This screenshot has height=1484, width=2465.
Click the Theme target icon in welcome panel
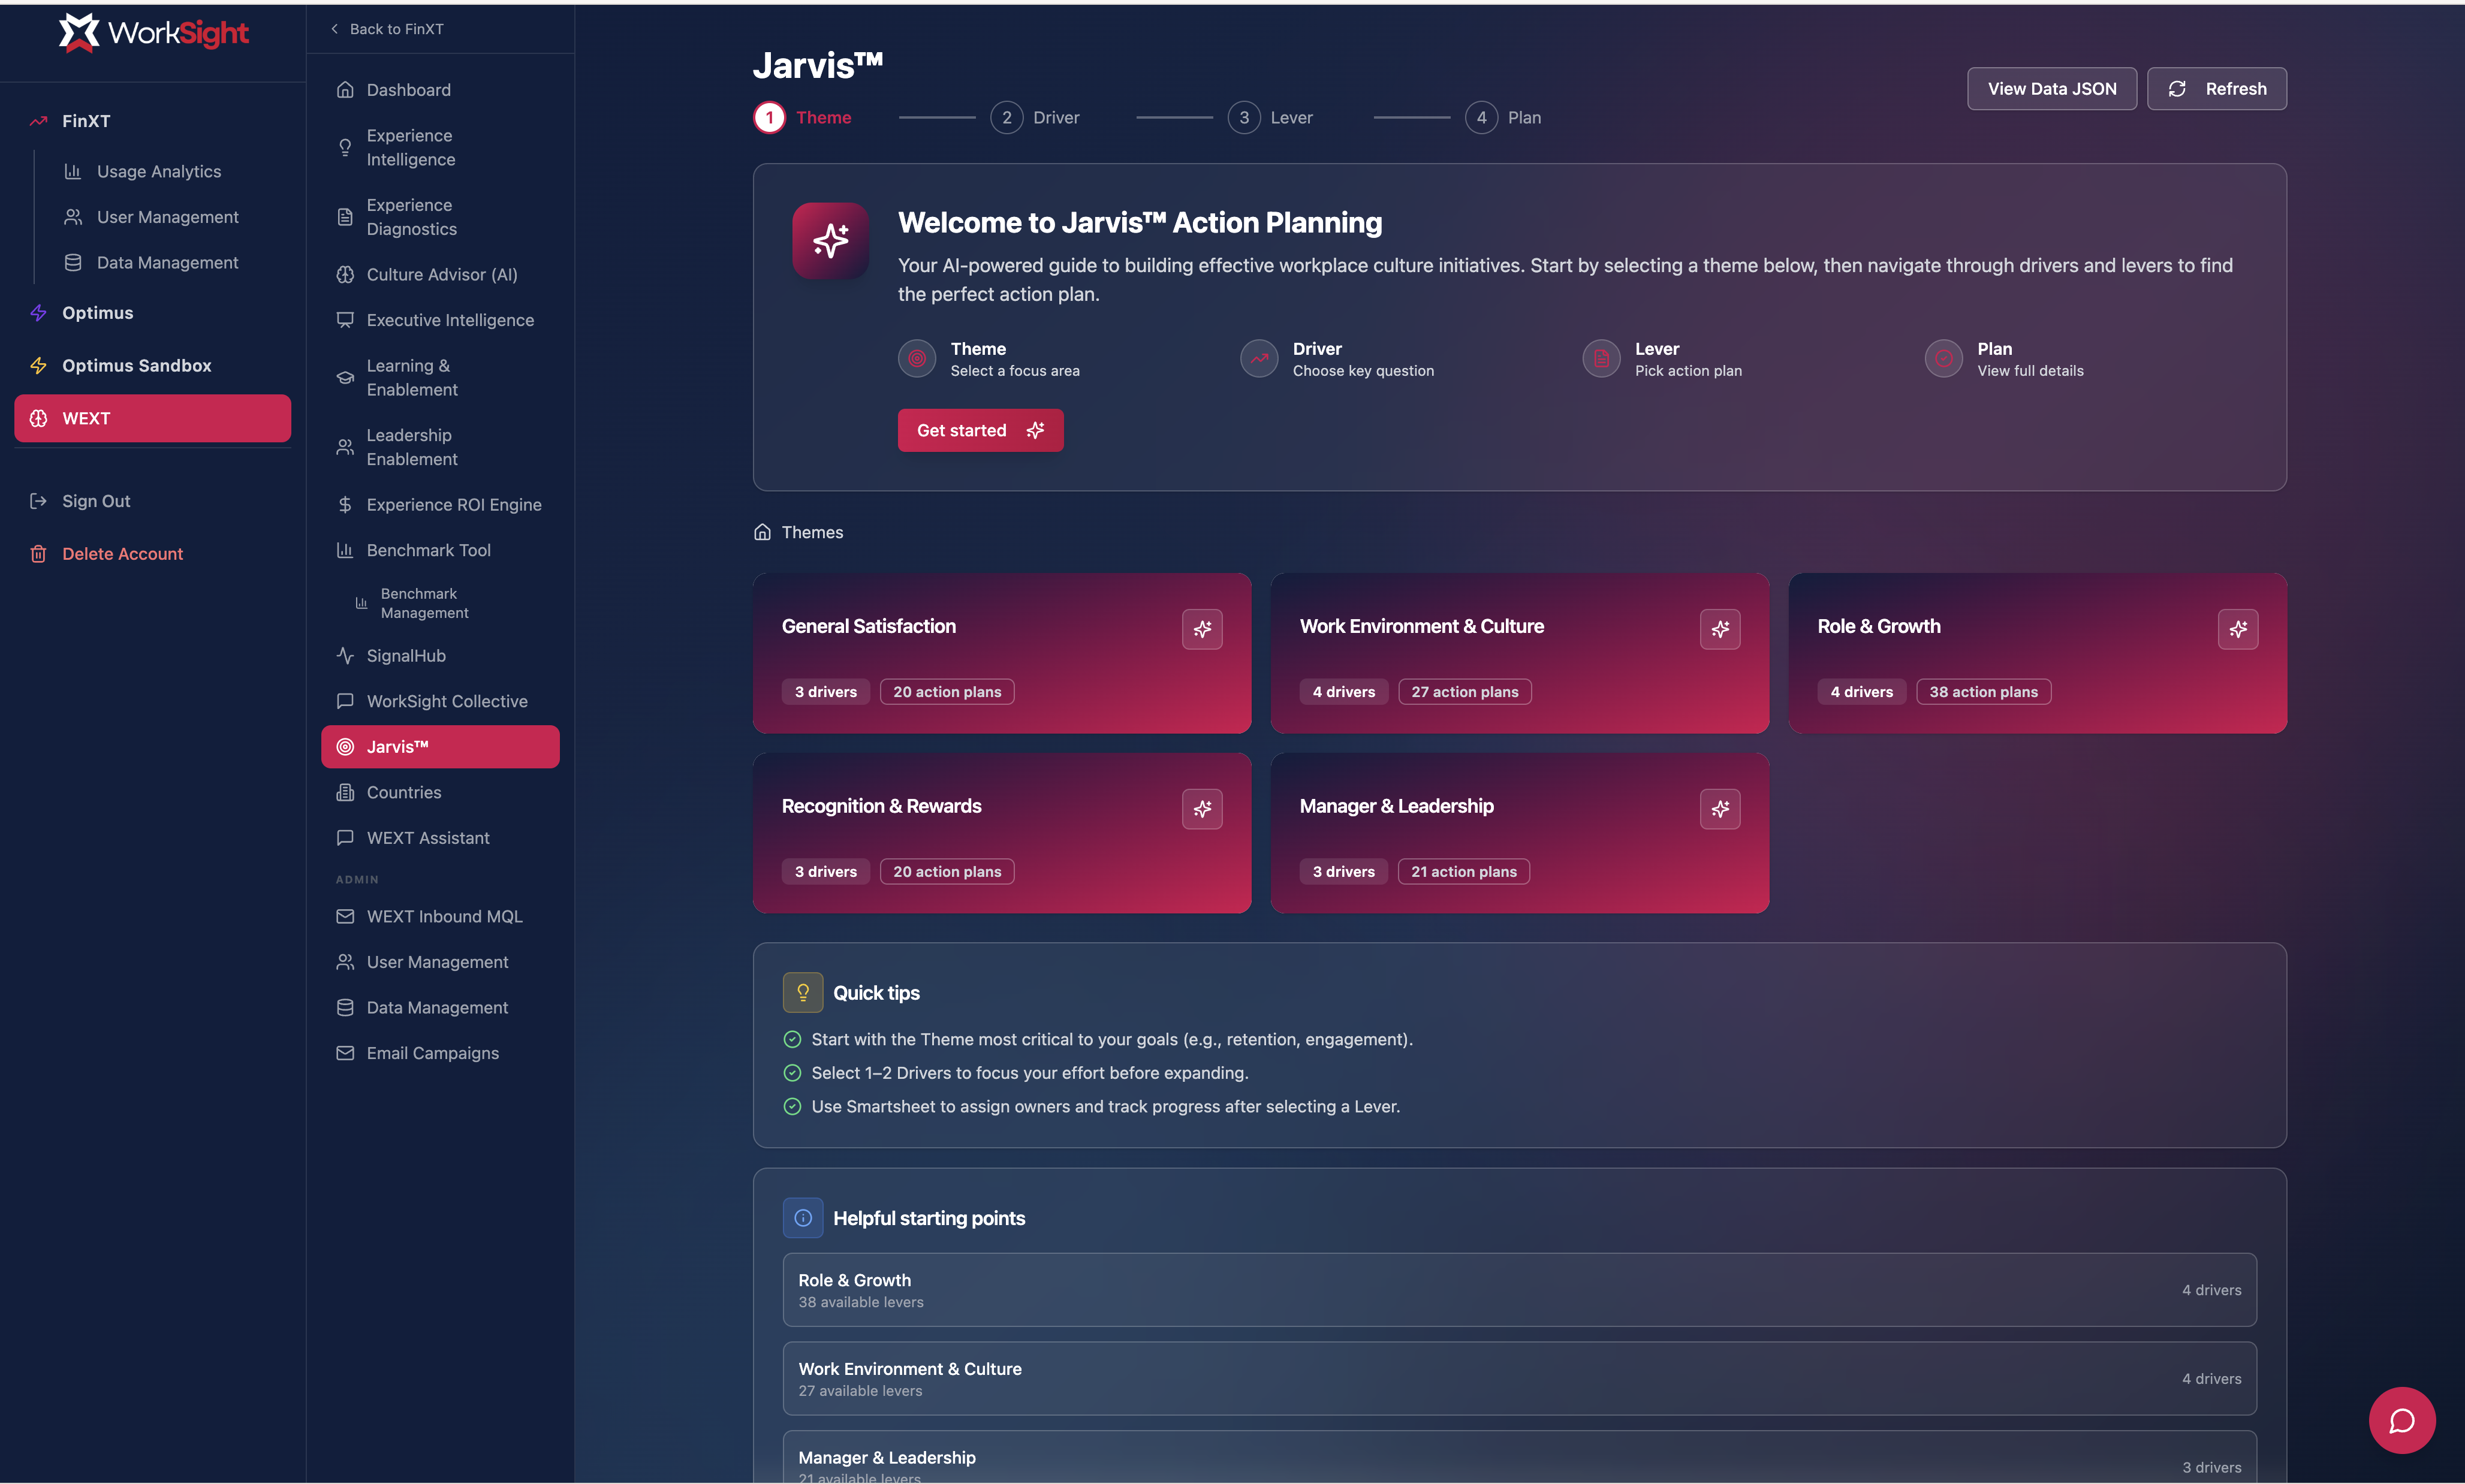tap(916, 358)
